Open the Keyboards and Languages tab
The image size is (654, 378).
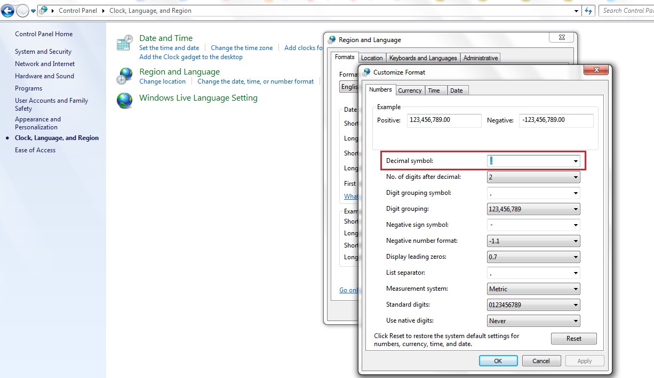[423, 58]
